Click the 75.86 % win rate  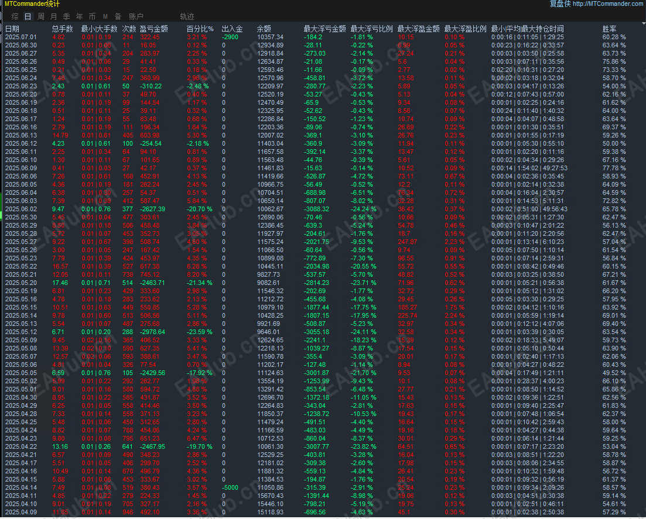coord(614,62)
